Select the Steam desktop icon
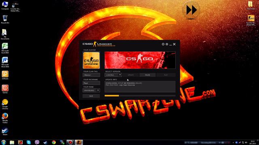Image resolution: width=259 pixels, height=145 pixels. pyautogui.click(x=5, y=131)
